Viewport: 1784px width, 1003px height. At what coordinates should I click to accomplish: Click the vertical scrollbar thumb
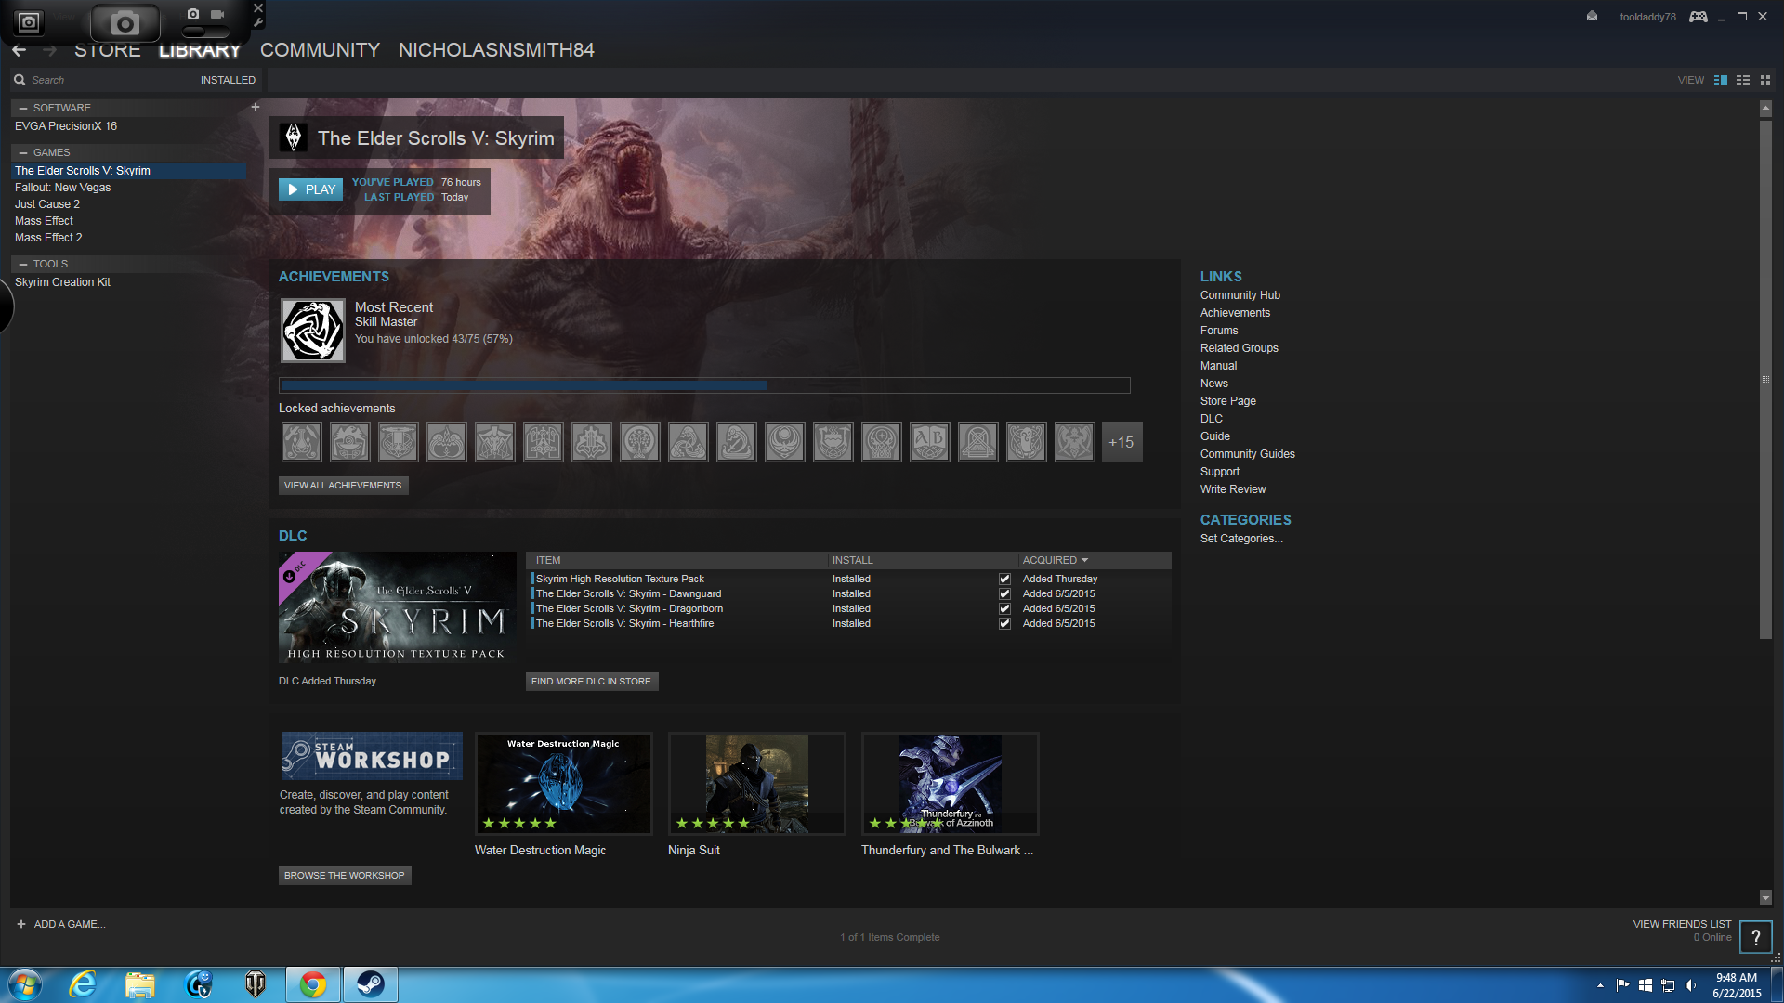coord(1765,379)
